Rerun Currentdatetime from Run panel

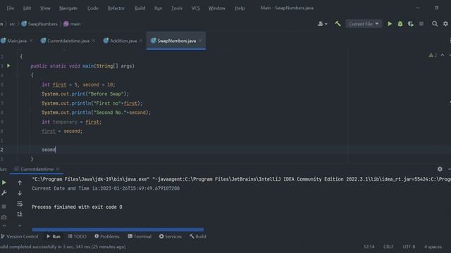click(4, 183)
